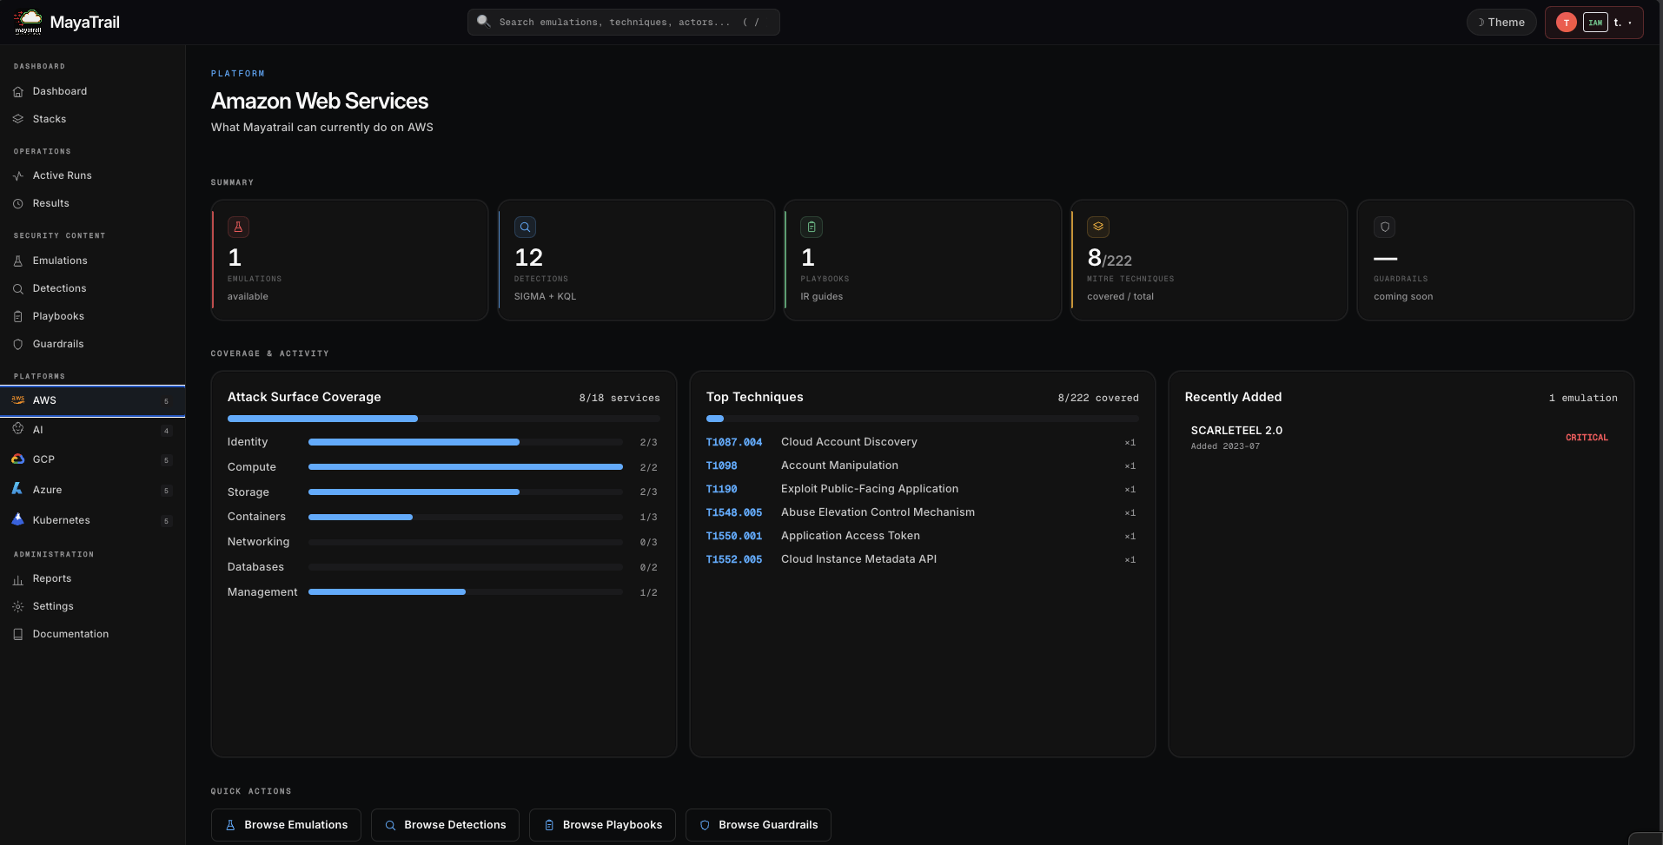Click the 1 emulation count in Recently Added
Screen dimensions: 1663x845
1583,398
